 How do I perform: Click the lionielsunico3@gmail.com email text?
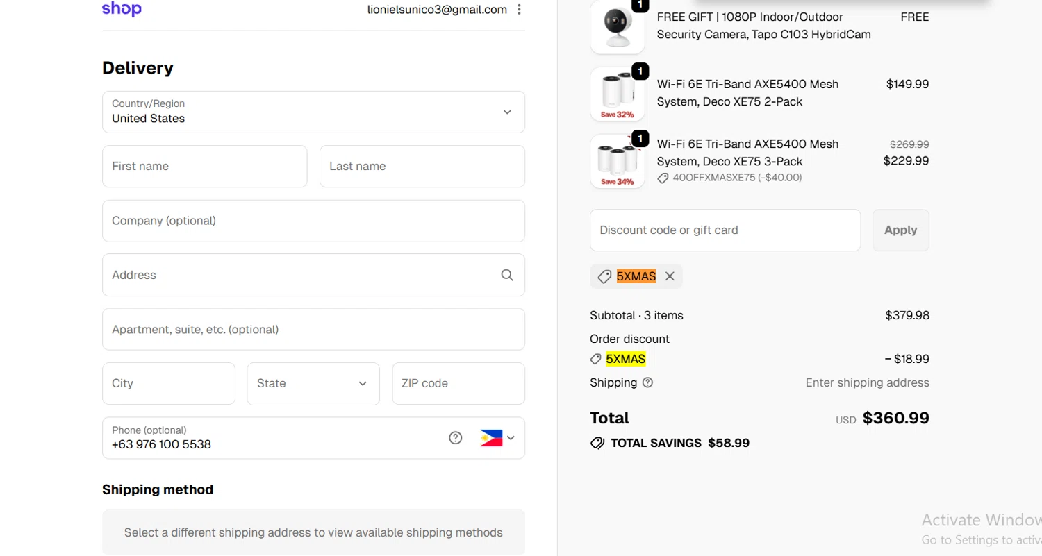tap(438, 10)
